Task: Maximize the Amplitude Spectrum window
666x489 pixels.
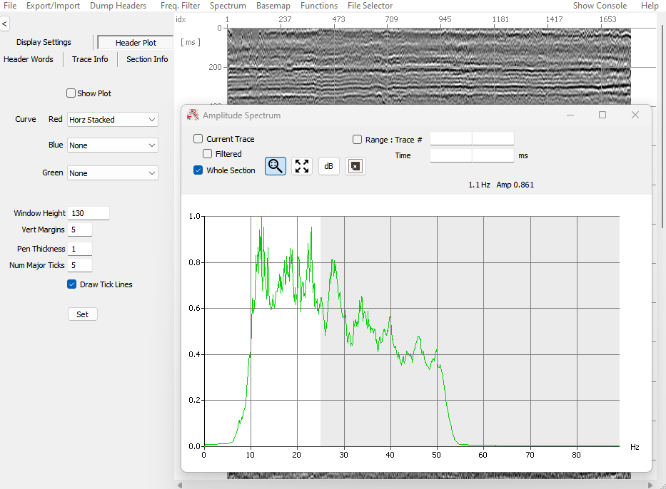Action: coord(602,115)
